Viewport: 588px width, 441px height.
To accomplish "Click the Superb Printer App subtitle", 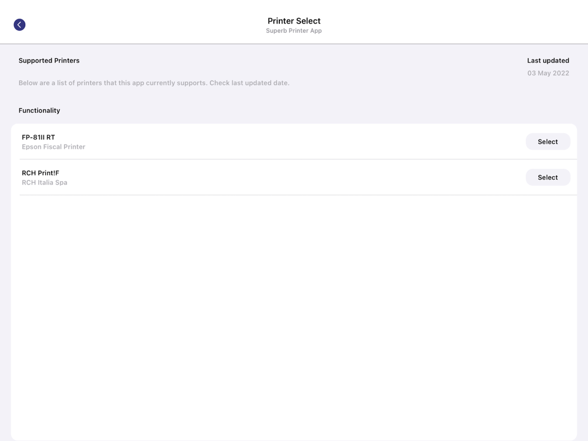I will pyautogui.click(x=294, y=31).
